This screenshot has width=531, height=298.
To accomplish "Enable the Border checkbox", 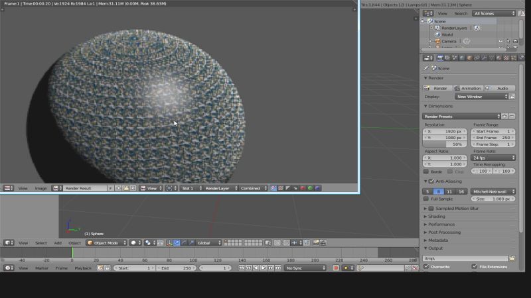I will pos(426,172).
